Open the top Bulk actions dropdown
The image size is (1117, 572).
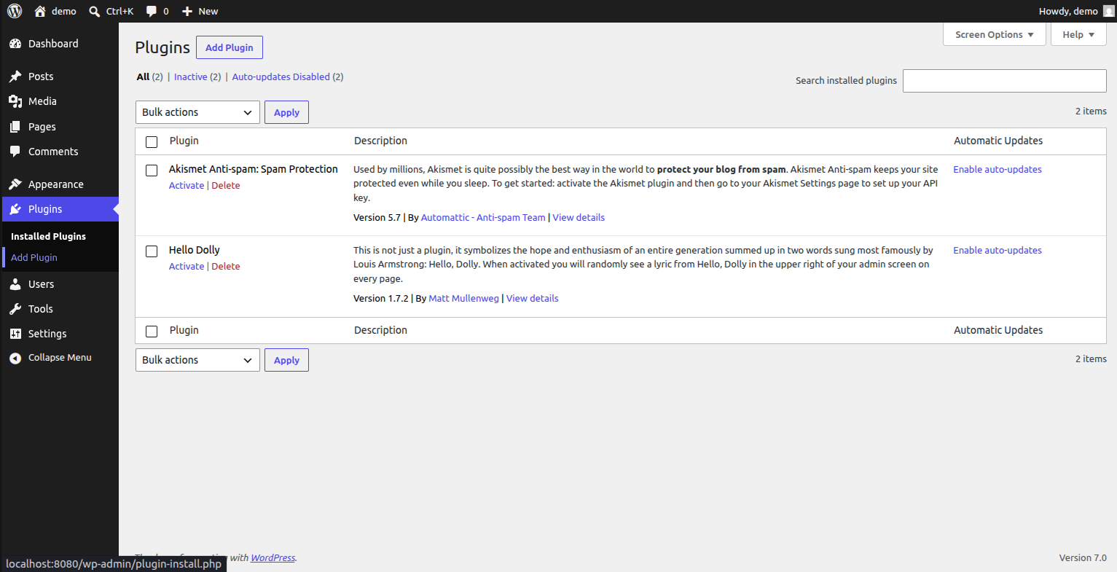point(197,112)
